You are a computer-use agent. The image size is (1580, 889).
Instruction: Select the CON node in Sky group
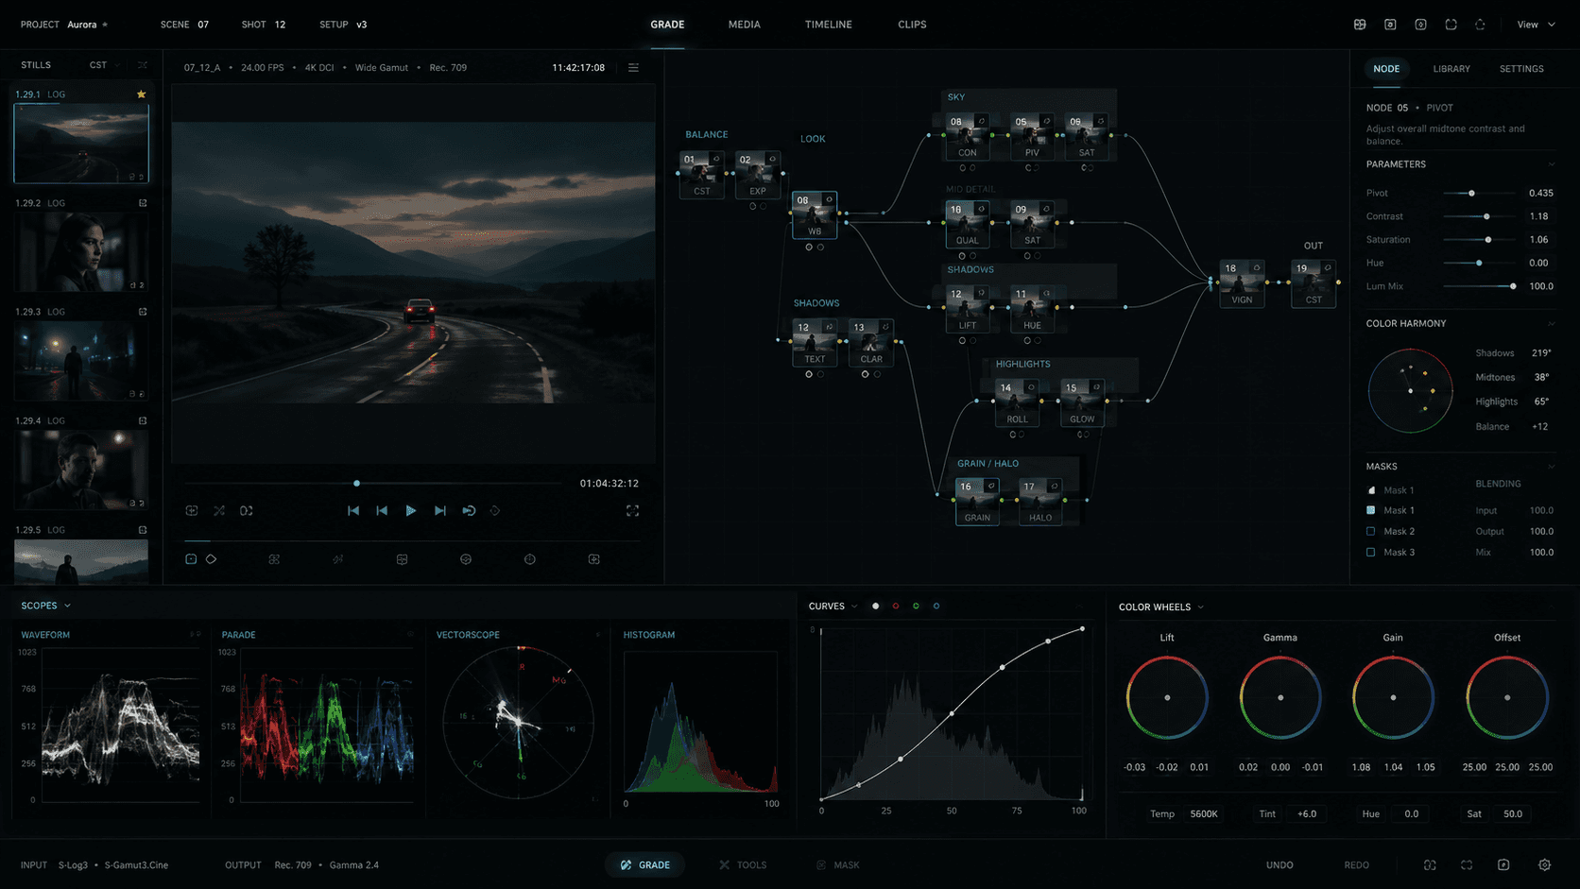(x=968, y=136)
